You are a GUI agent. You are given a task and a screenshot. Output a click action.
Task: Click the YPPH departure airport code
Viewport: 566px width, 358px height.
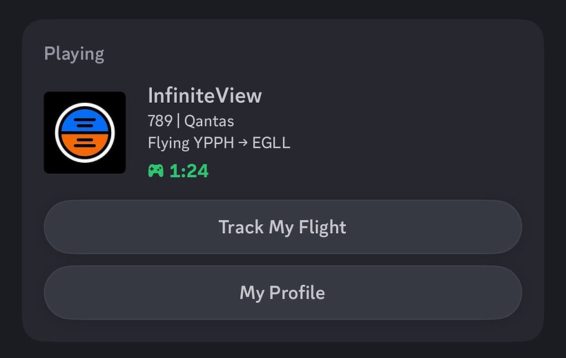[214, 143]
